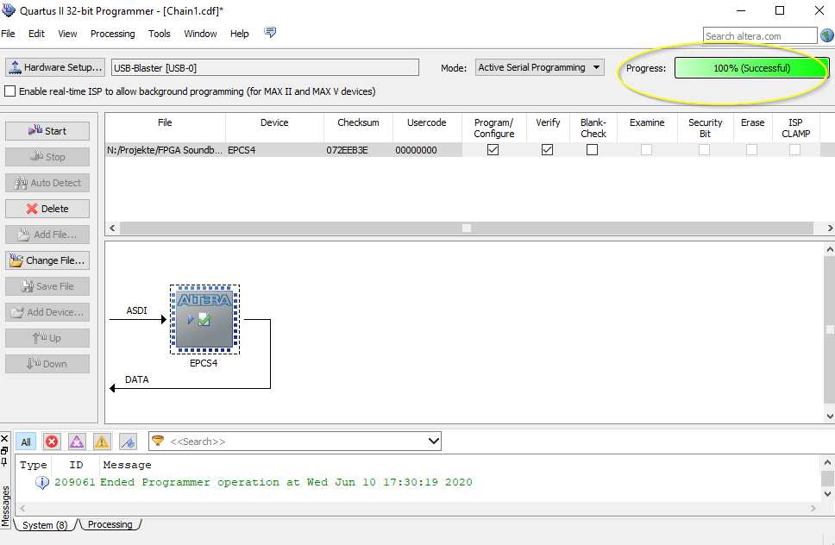
Task: Select the EPCS4 Altera chip in diagram
Action: coord(204,319)
